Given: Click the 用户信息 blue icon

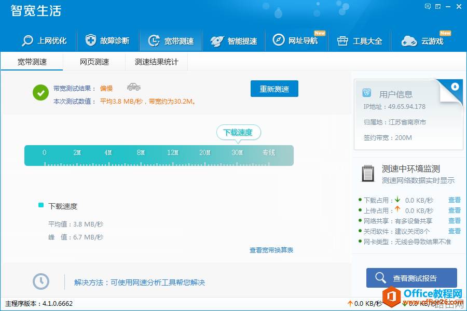Looking at the screenshot, I should 367,93.
